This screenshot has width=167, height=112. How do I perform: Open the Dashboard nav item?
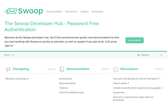point(97,11)
